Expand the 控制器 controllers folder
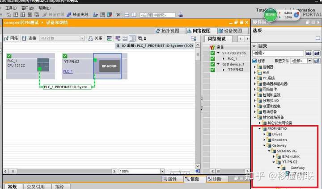The width and height of the screenshot is (322, 189). tap(255, 67)
